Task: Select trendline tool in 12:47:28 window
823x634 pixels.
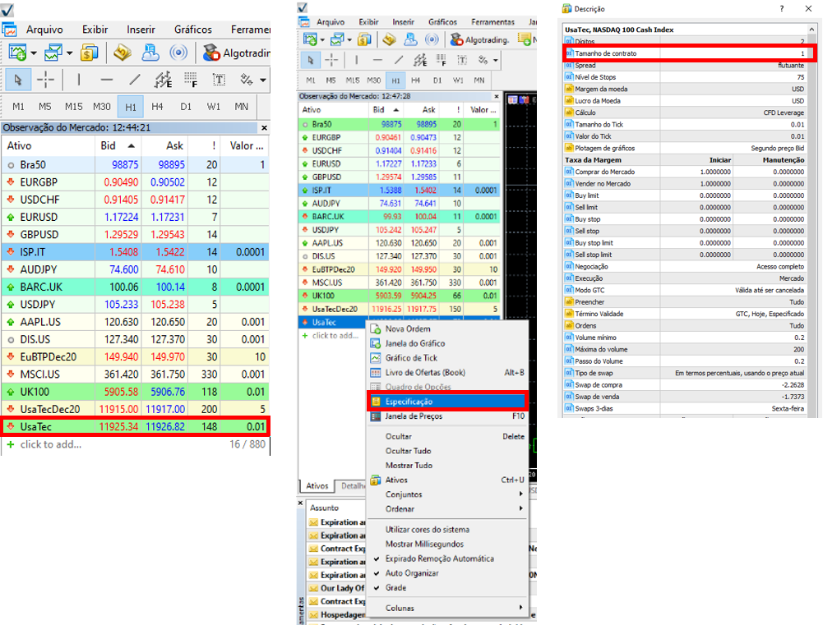Action: pos(399,60)
